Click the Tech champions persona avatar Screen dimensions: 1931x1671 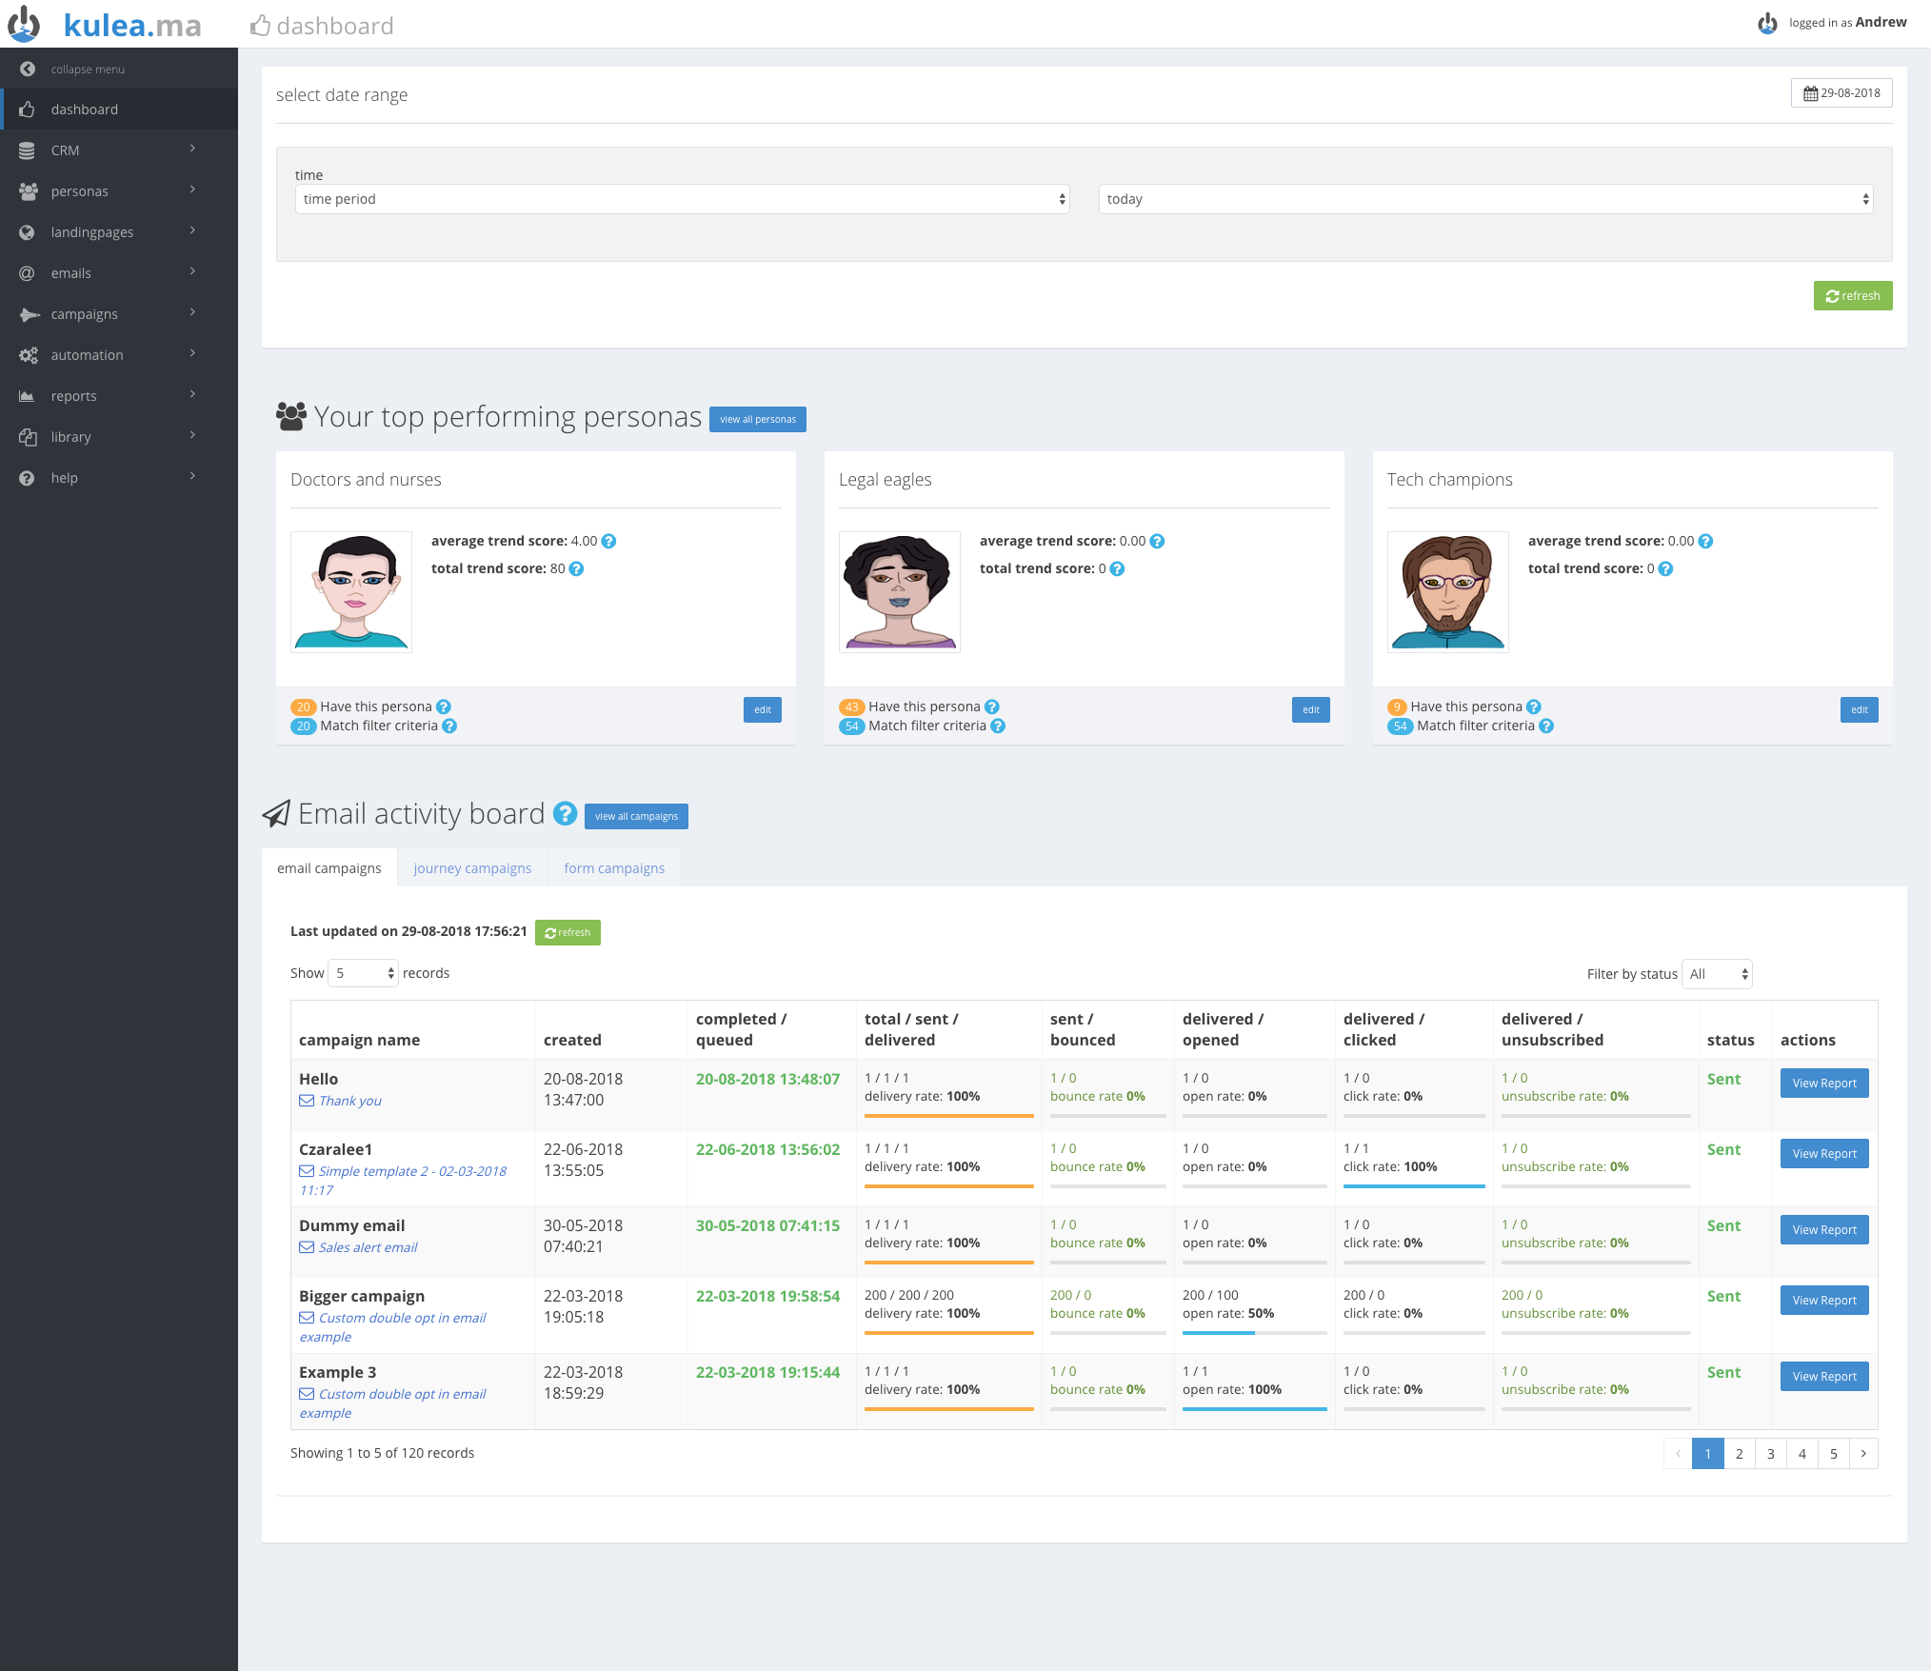1447,591
